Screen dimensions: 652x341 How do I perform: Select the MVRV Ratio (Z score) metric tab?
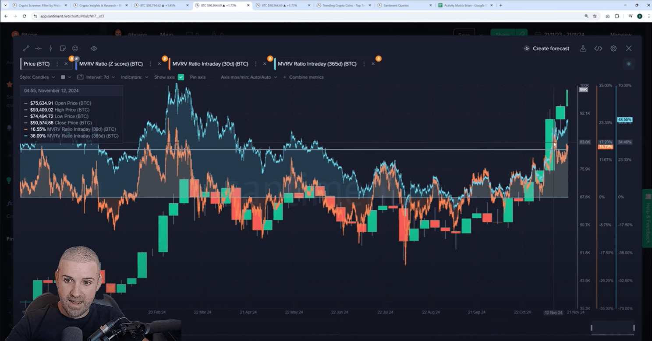(x=111, y=64)
